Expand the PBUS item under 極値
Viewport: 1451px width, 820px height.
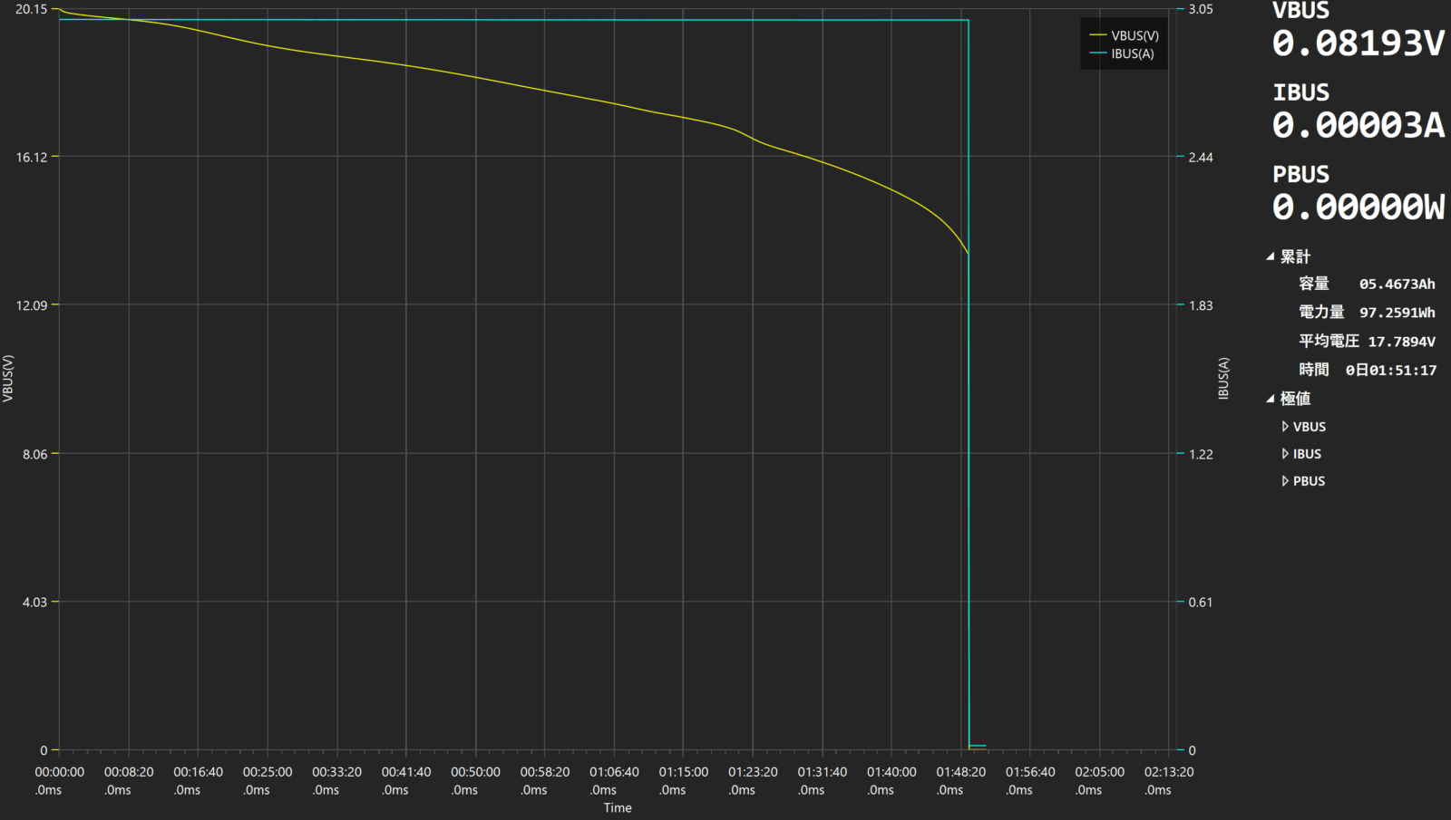coord(1285,481)
